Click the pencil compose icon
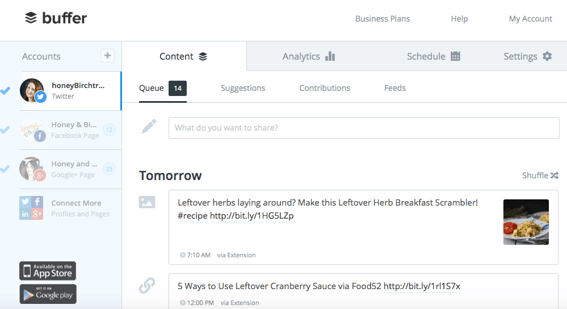 (149, 126)
